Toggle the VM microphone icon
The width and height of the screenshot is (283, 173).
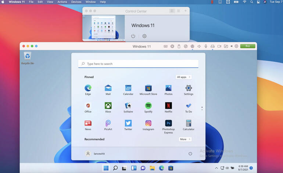206,46
